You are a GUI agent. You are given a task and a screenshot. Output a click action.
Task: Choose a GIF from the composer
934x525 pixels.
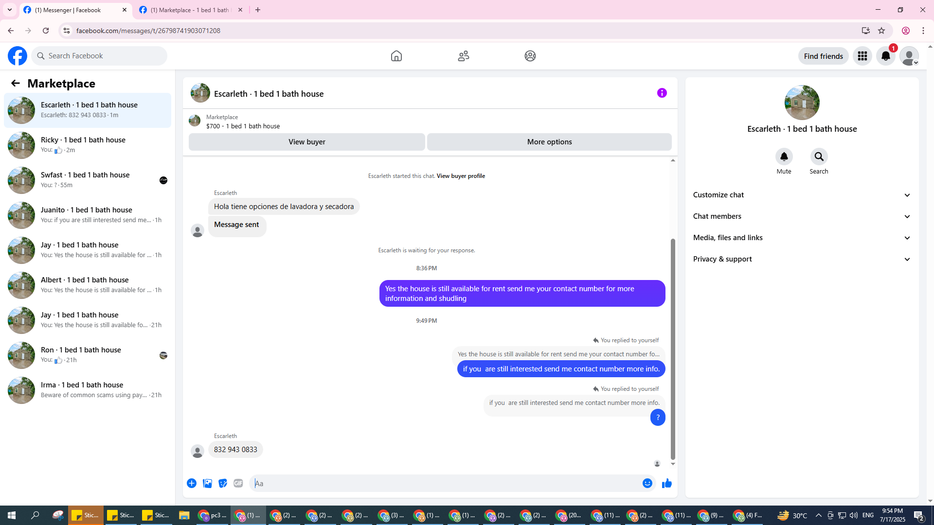click(238, 483)
